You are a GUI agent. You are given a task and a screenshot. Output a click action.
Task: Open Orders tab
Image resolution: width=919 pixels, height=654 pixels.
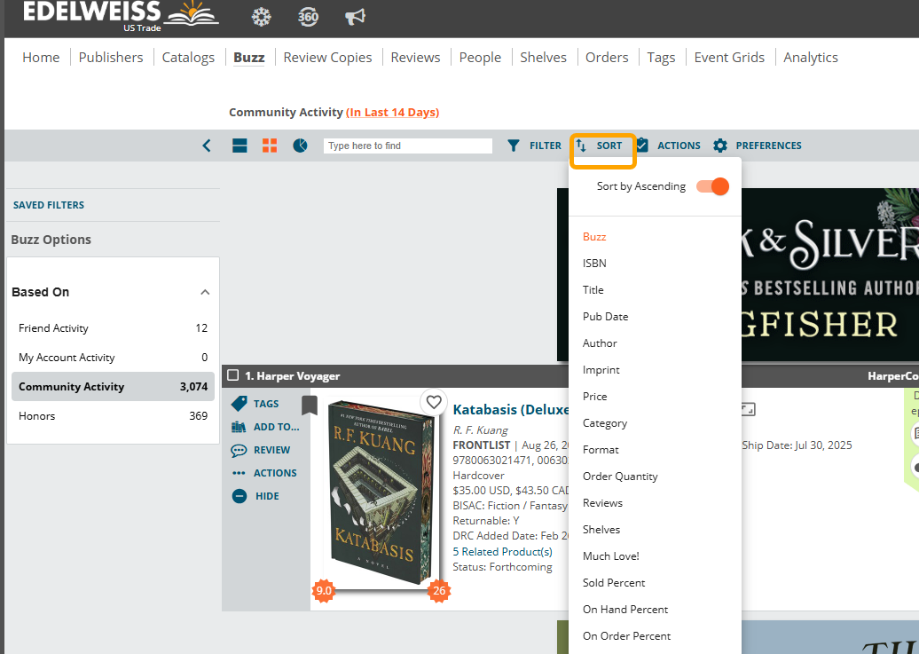click(607, 58)
